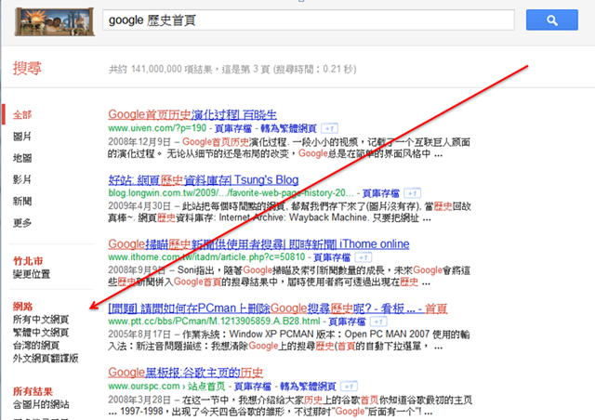Open 頁庫存檔 for the www.uiven.com result

[x=233, y=128]
